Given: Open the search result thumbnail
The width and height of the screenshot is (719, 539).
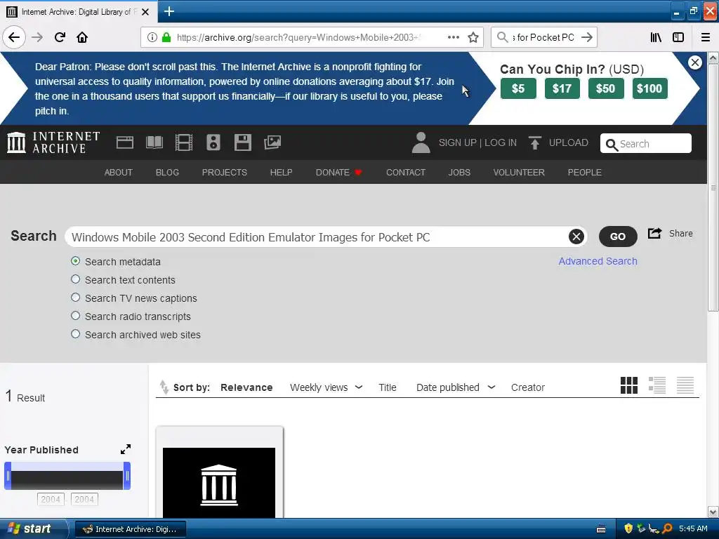Looking at the screenshot, I should pos(219,483).
